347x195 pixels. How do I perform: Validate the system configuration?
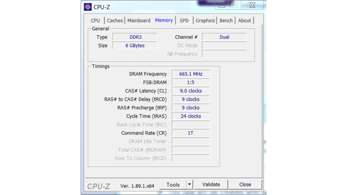(211, 185)
